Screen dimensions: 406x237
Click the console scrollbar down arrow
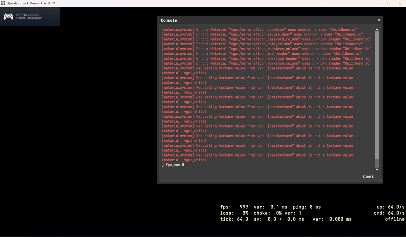377,170
